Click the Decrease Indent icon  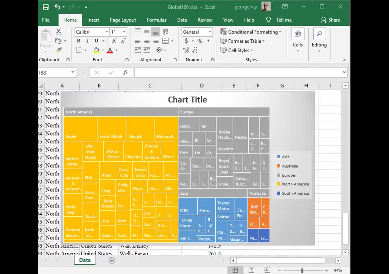tap(138, 50)
